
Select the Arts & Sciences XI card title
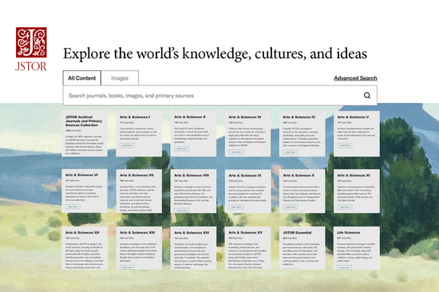354,176
